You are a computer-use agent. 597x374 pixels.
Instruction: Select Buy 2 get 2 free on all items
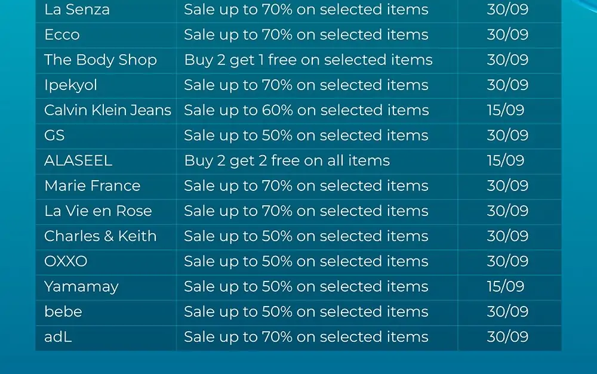[x=287, y=160]
